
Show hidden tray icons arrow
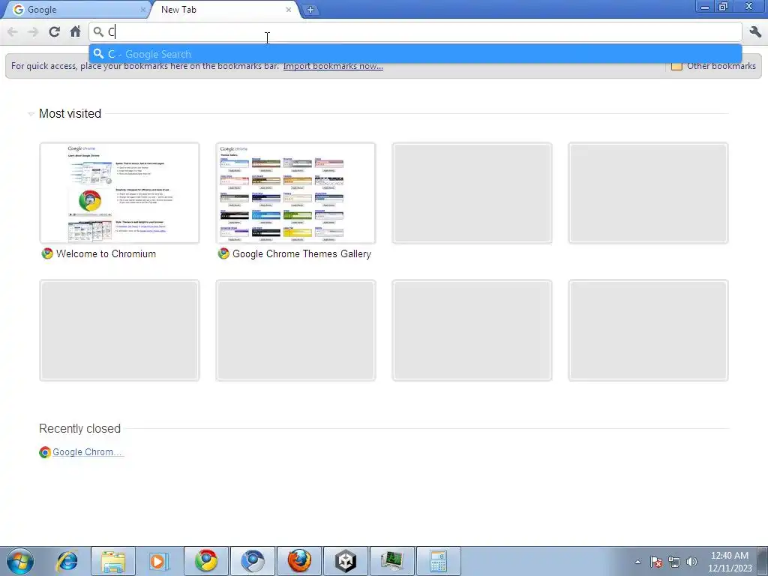pyautogui.click(x=637, y=562)
